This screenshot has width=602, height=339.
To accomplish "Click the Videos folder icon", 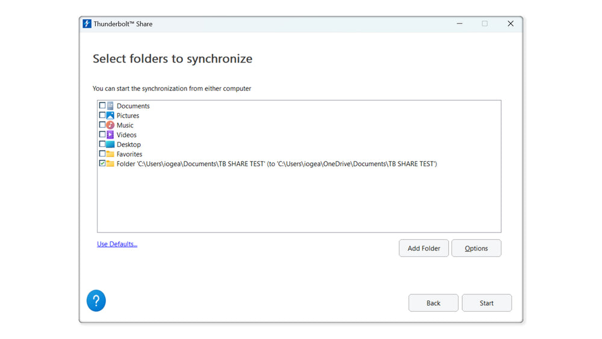I will tap(110, 135).
